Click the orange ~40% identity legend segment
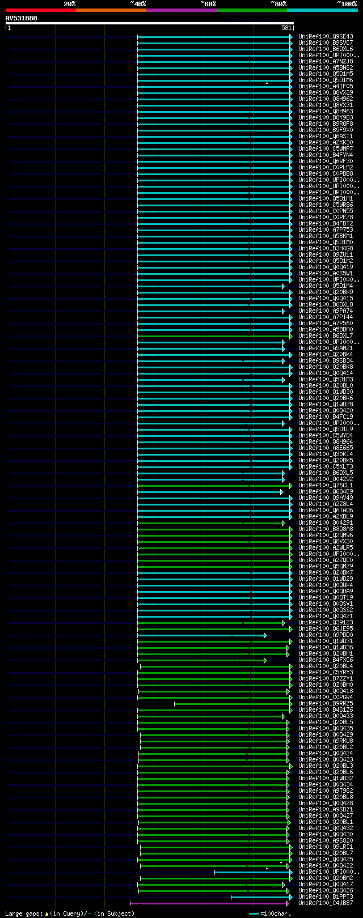This screenshot has width=363, height=918. tap(111, 10)
